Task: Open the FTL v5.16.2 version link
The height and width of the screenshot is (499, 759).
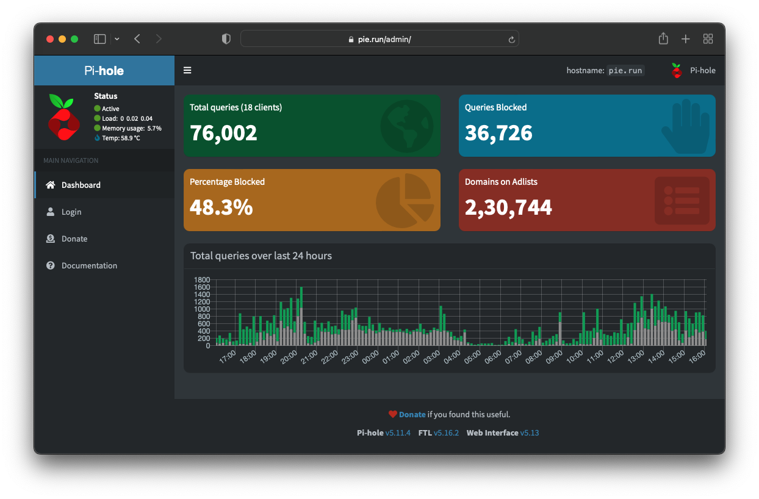Action: click(x=446, y=433)
